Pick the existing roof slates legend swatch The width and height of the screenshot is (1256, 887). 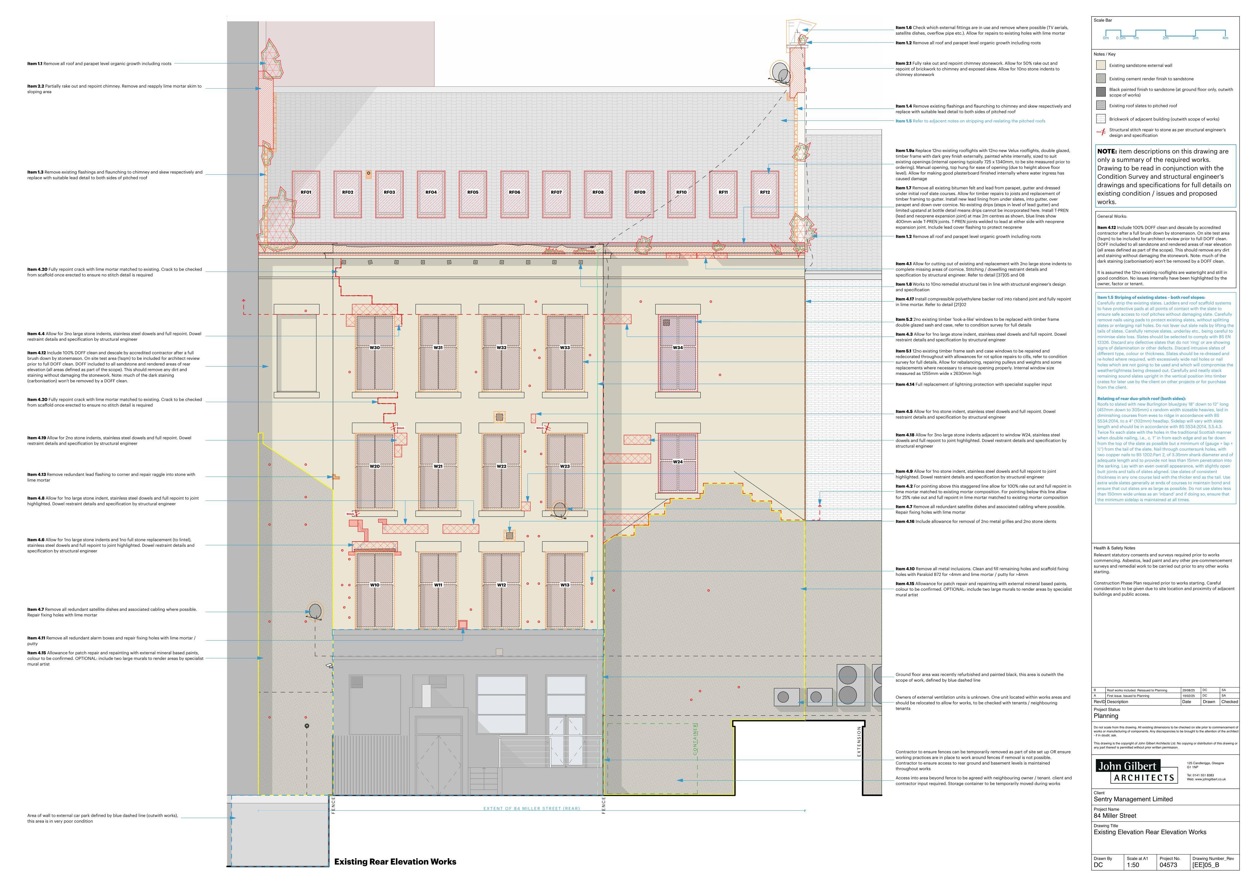(x=1101, y=105)
